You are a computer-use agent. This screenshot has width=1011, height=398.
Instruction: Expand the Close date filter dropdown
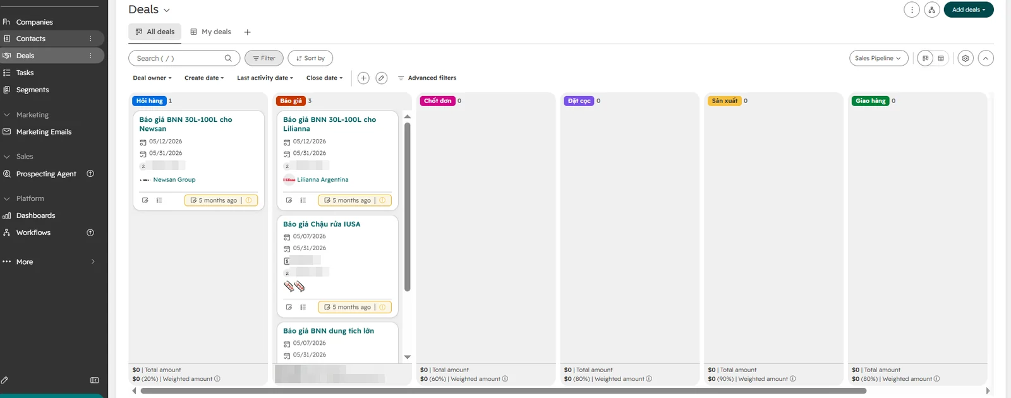(325, 78)
